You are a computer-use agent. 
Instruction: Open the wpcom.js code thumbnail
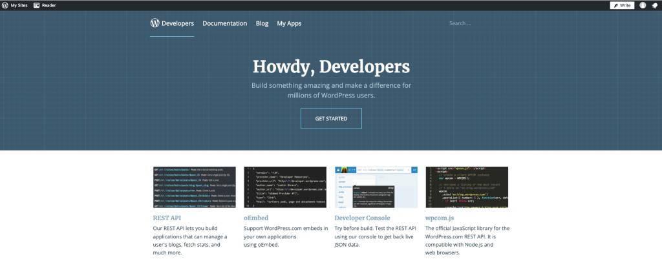[x=467, y=187]
